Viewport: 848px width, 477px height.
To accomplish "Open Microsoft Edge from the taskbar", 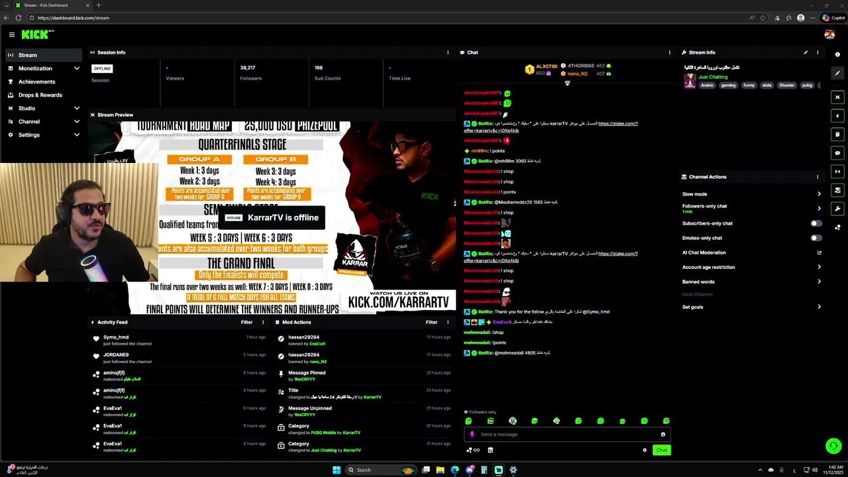I will tap(454, 470).
